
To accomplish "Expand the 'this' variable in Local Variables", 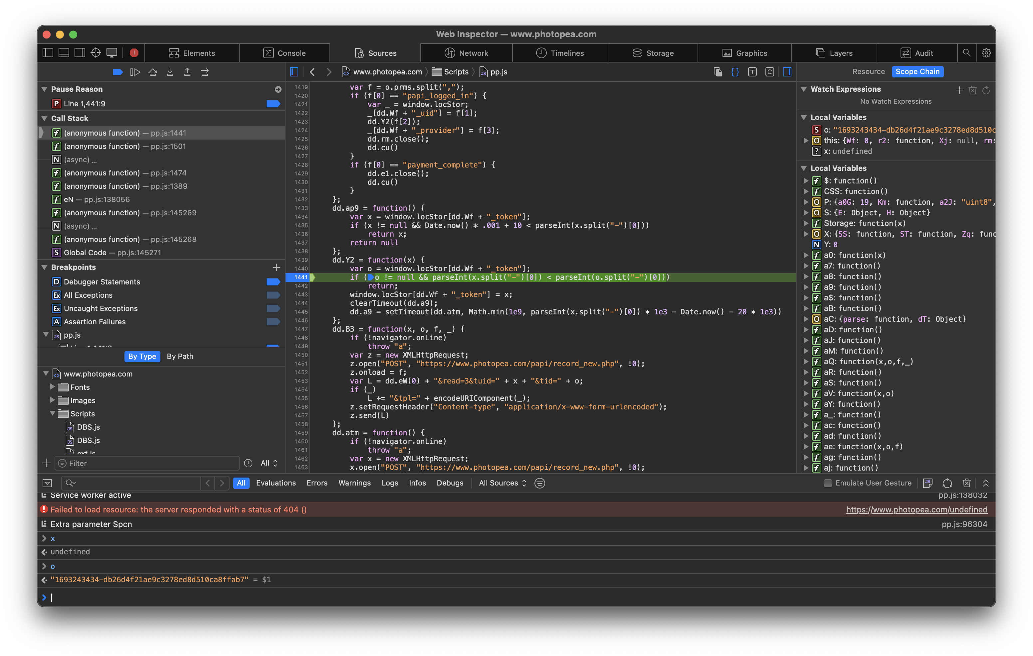I will tap(806, 140).
